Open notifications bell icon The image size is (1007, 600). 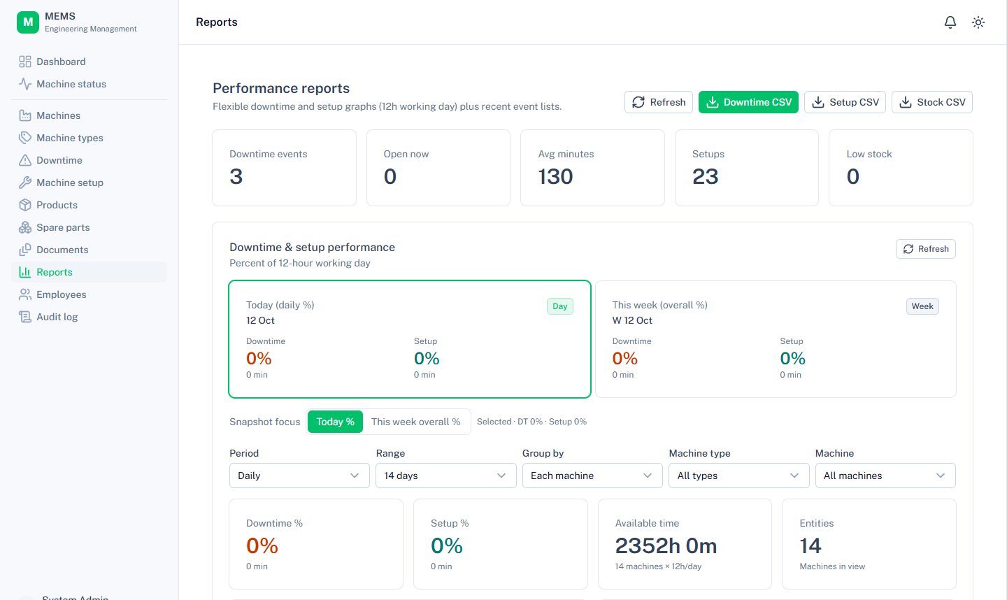[x=950, y=22]
